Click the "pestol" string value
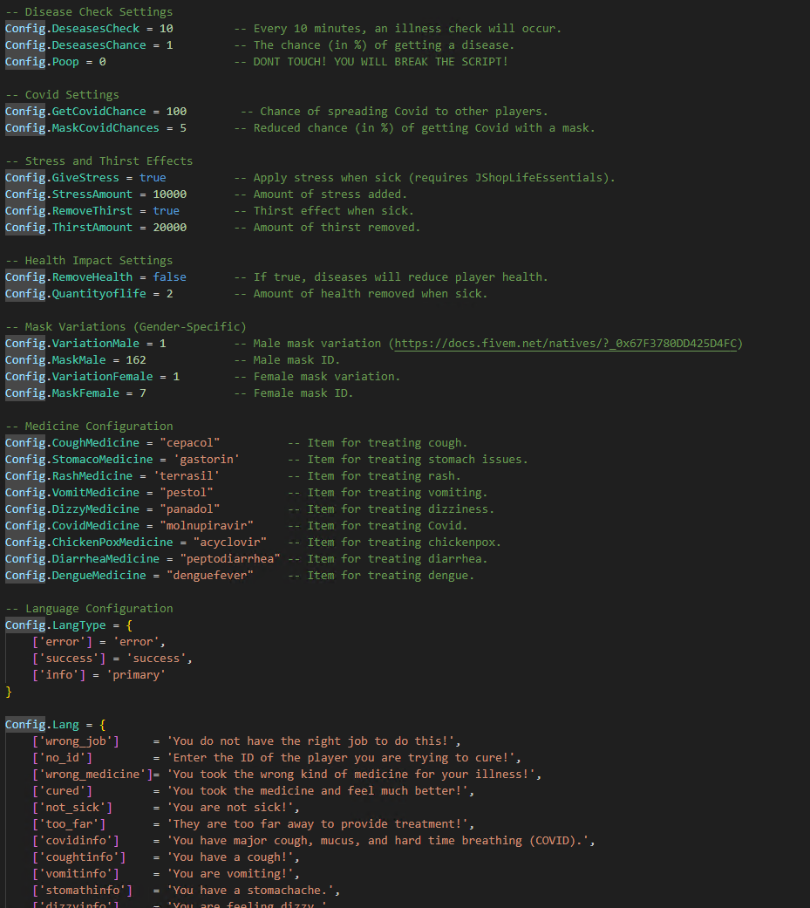Image resolution: width=810 pixels, height=908 pixels. point(187,493)
